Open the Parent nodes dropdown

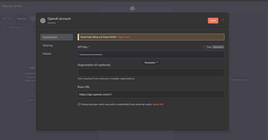(18, 27)
